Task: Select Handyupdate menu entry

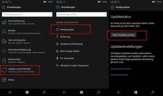Action: coord(70,29)
